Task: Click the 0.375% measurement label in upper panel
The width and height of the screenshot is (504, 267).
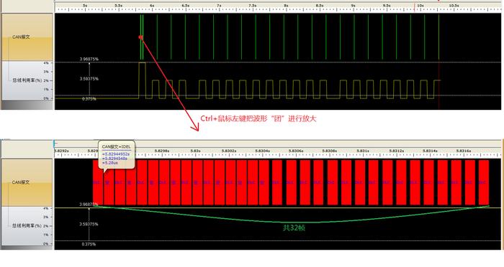Action: [89, 99]
